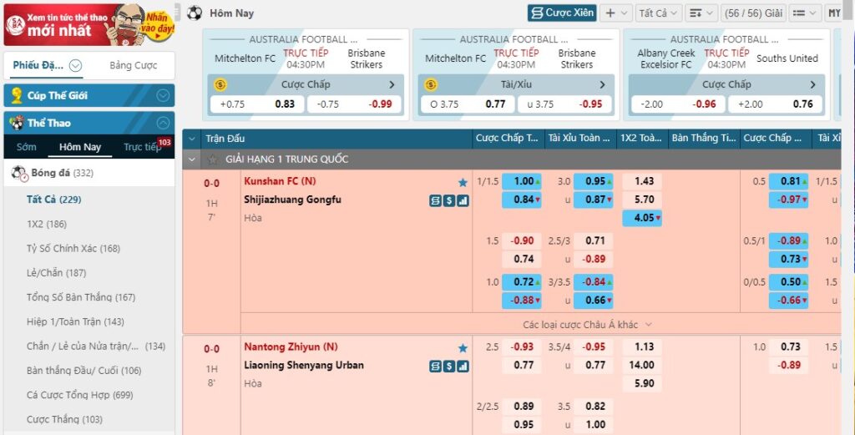Toggle favorite star for Kunshan FC match
Screen dimensions: 855x435
point(463,182)
